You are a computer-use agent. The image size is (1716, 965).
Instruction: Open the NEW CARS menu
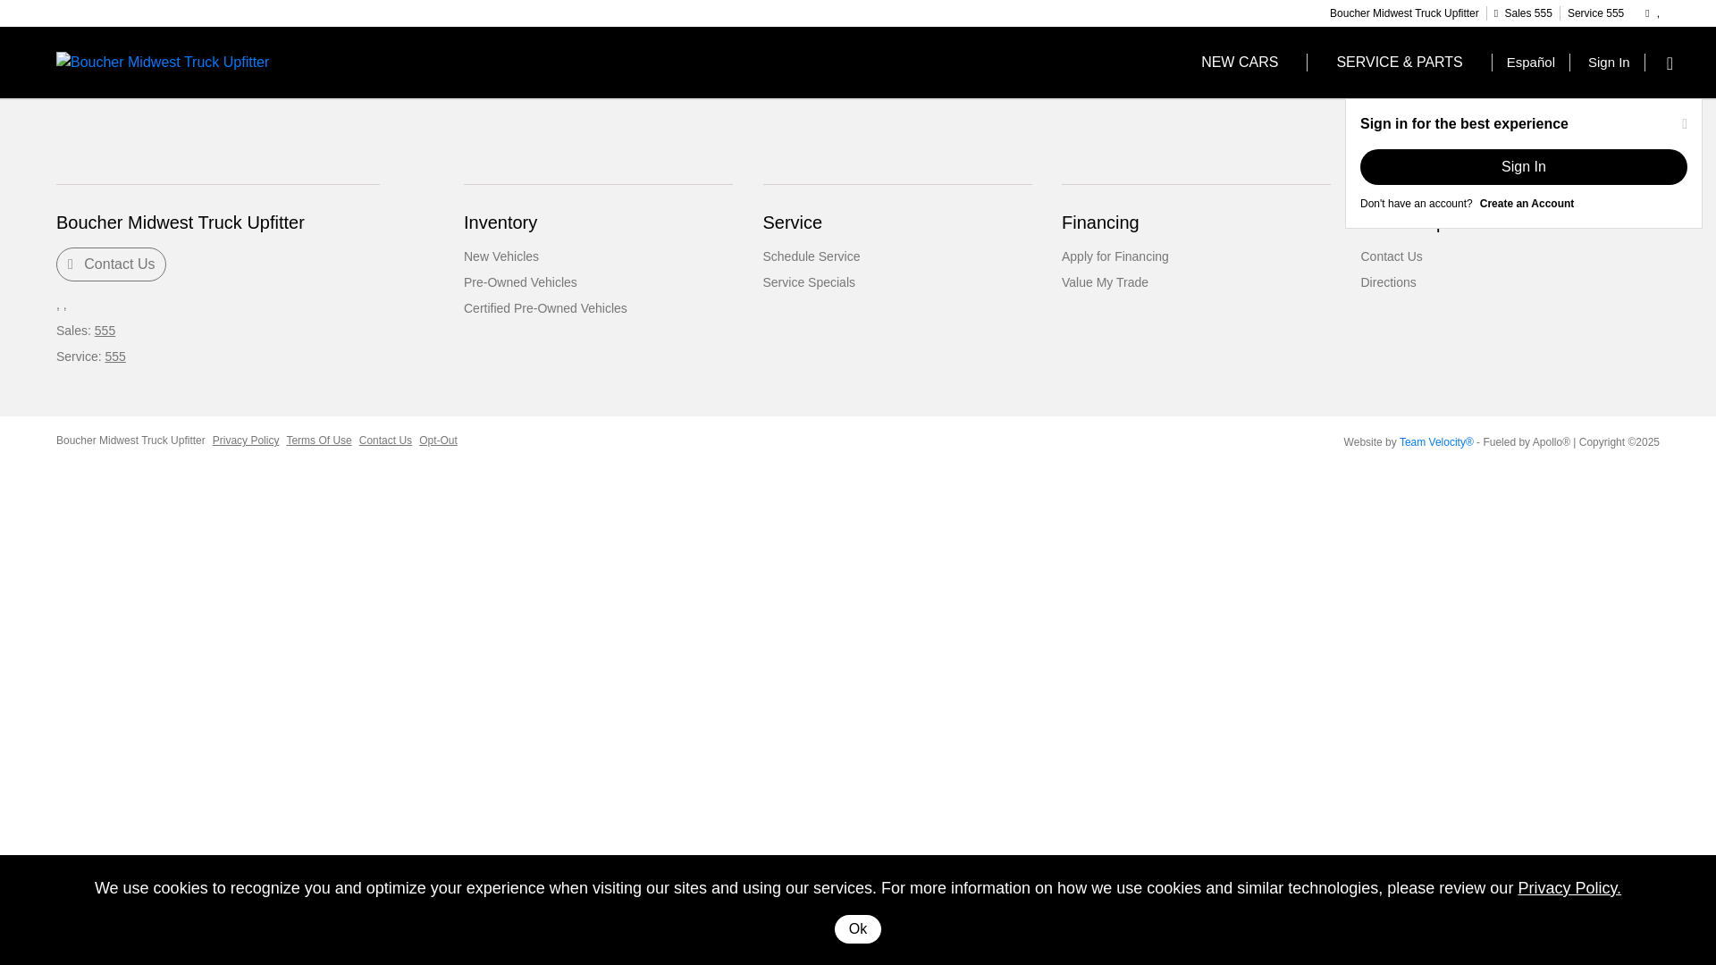point(1239,63)
